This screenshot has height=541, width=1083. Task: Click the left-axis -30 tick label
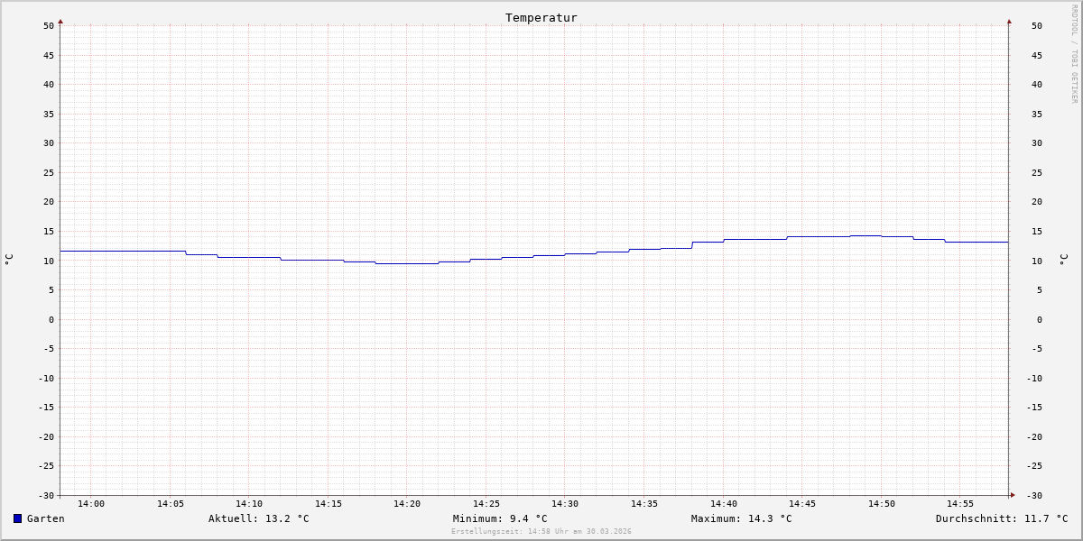click(x=46, y=495)
